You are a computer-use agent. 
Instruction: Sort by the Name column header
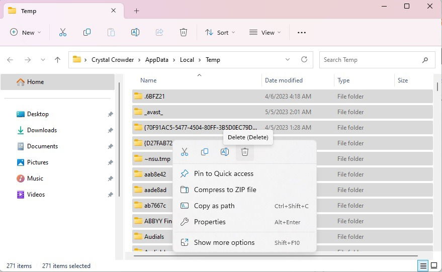[148, 80]
